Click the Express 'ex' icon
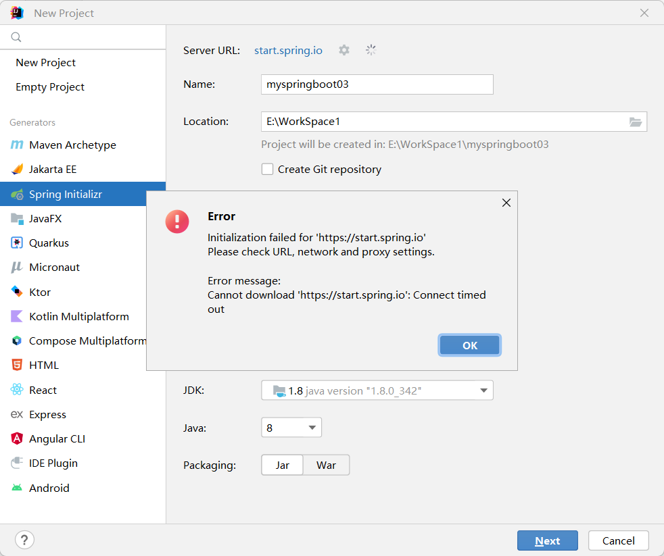This screenshot has height=556, width=664. pos(17,414)
